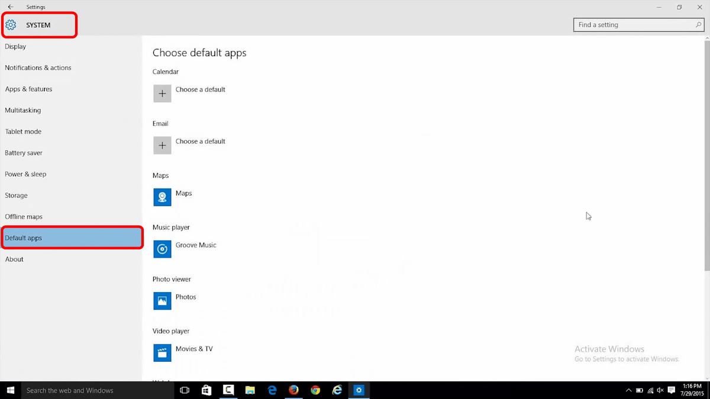Select Default apps in sidebar
Image resolution: width=710 pixels, height=399 pixels.
[71, 238]
